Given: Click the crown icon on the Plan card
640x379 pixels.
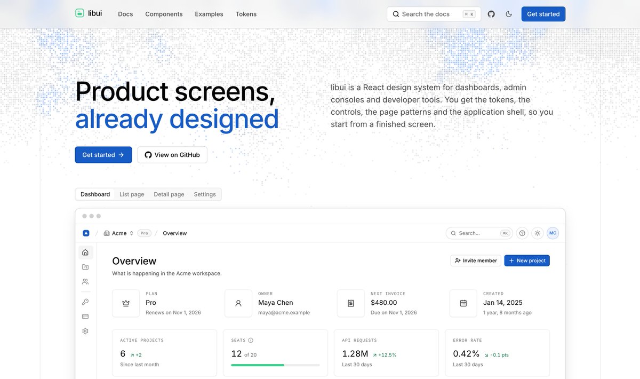Looking at the screenshot, I should 126,303.
